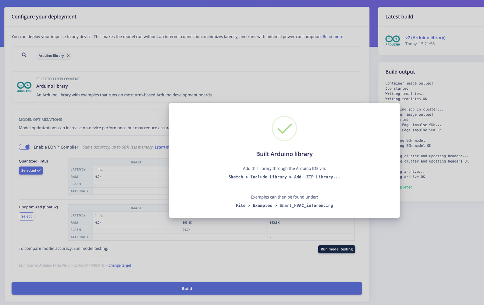
Task: Click the Sketch > Include Library instruction text
Action: [x=284, y=177]
